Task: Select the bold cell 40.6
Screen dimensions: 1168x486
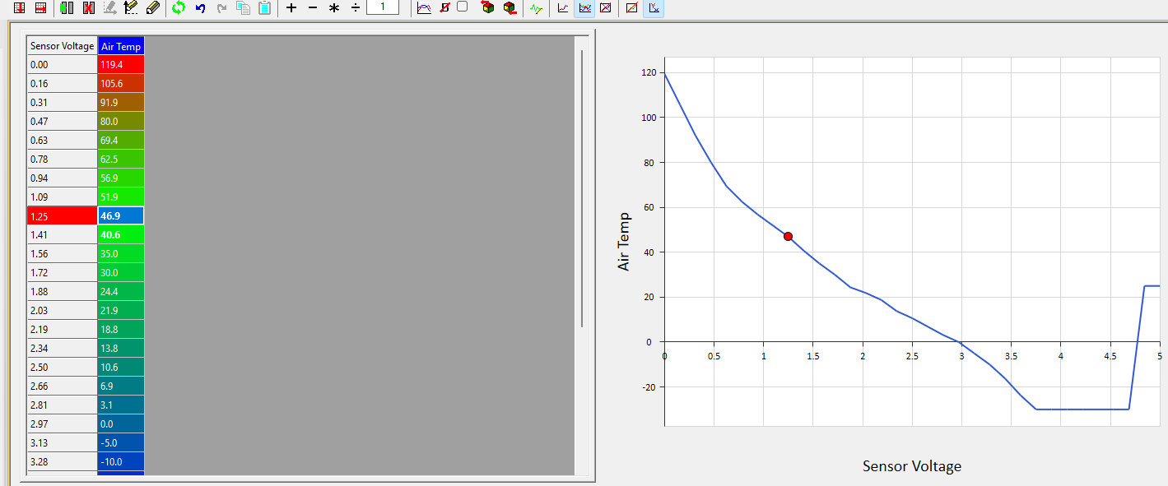Action: [x=121, y=234]
